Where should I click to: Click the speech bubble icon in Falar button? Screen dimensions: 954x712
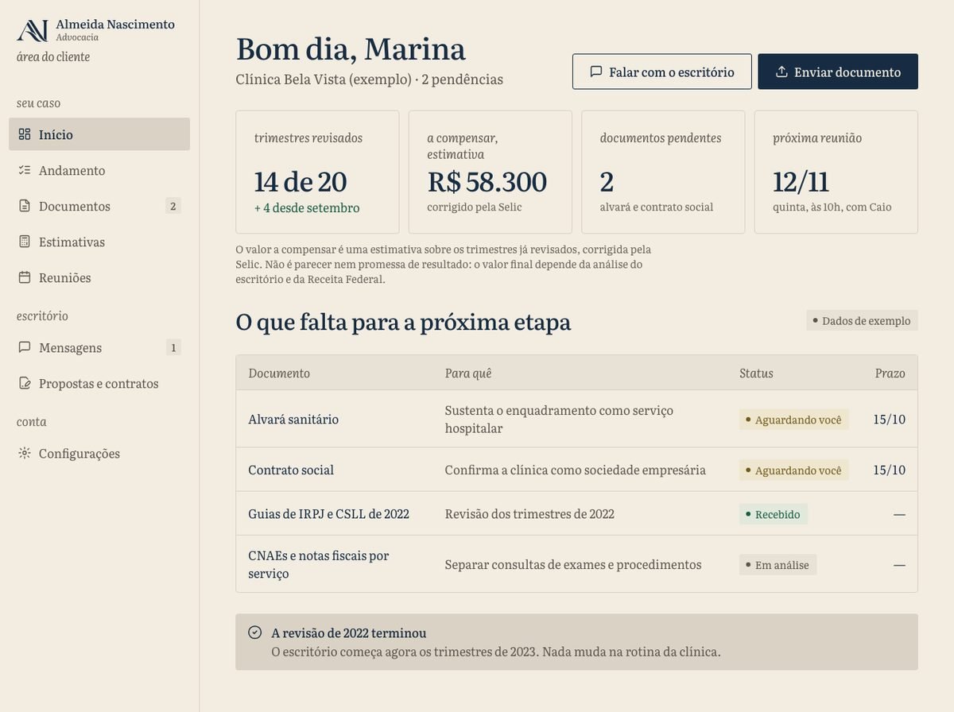click(596, 72)
